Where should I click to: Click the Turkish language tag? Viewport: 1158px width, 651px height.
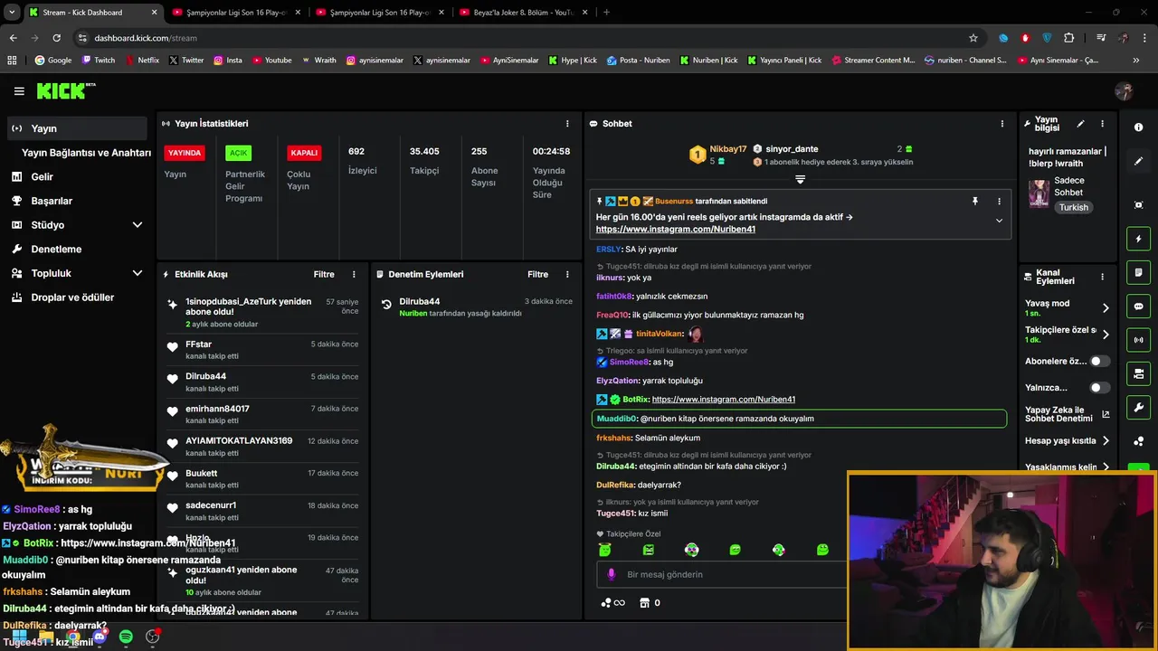(x=1074, y=207)
